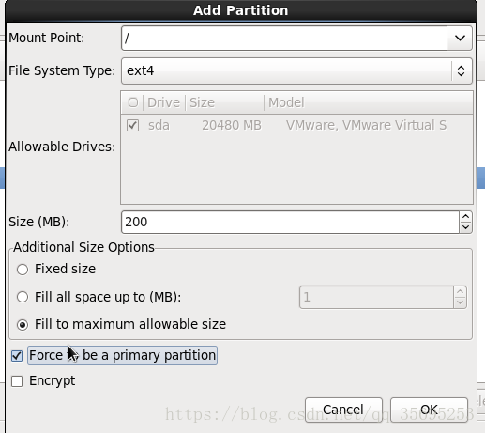Confirm with the OK button

429,410
